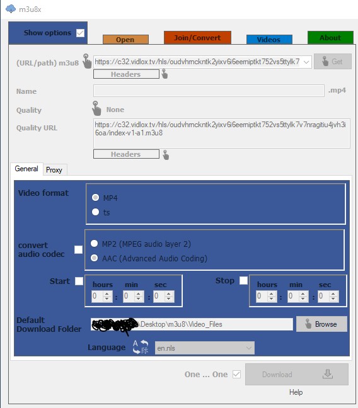This screenshot has width=358, height=408.
Task: Click the Language translate icon
Action: point(140,347)
